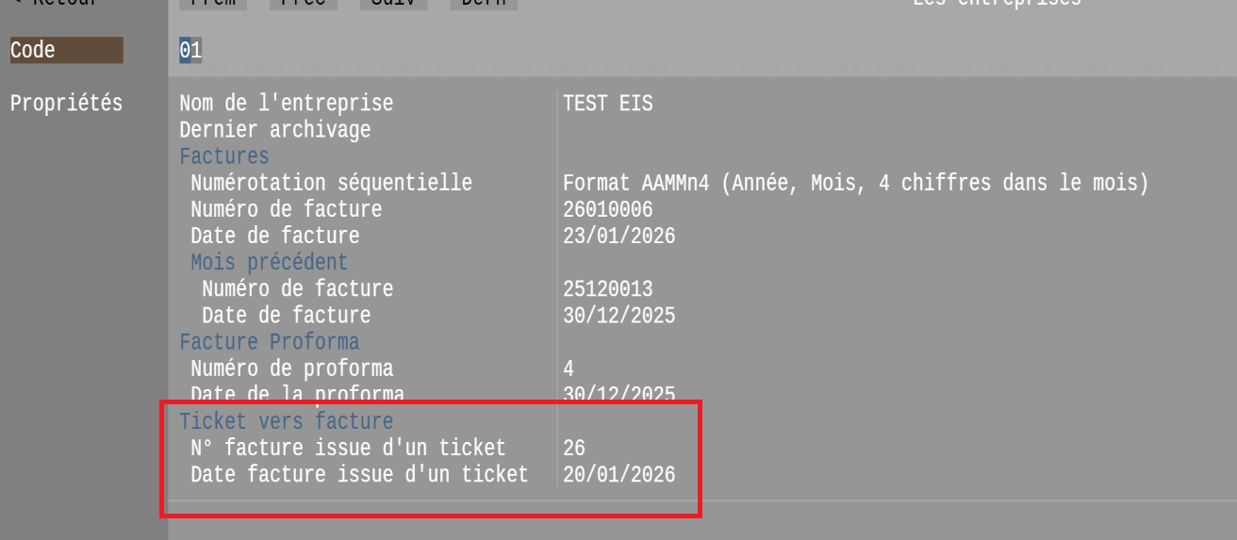Expand the Mois précédent subsection
This screenshot has width=1237, height=540.
pos(269,262)
